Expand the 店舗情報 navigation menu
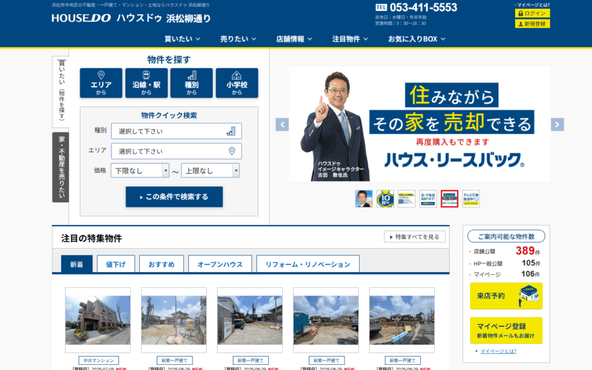Viewport: 592px width, 370px height. coord(294,39)
